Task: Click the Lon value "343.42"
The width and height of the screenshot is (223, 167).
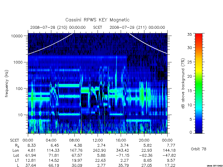Action: pyautogui.click(x=123, y=150)
